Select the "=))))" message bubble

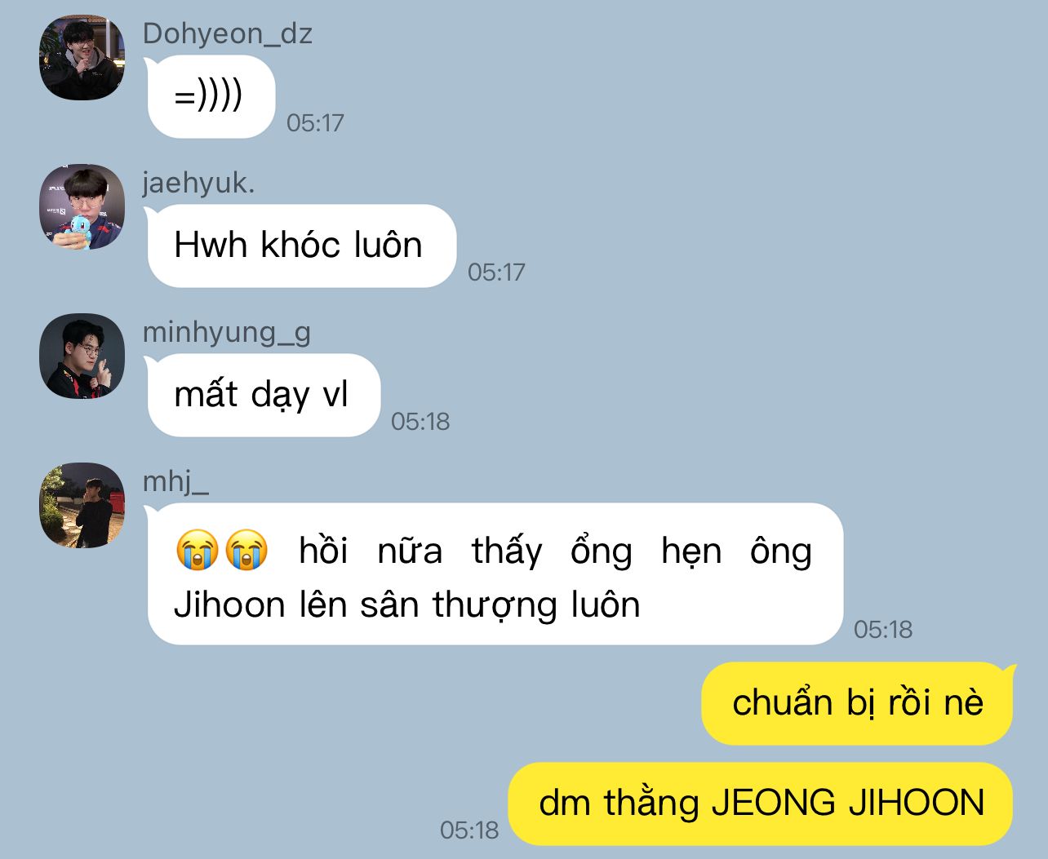tap(211, 96)
